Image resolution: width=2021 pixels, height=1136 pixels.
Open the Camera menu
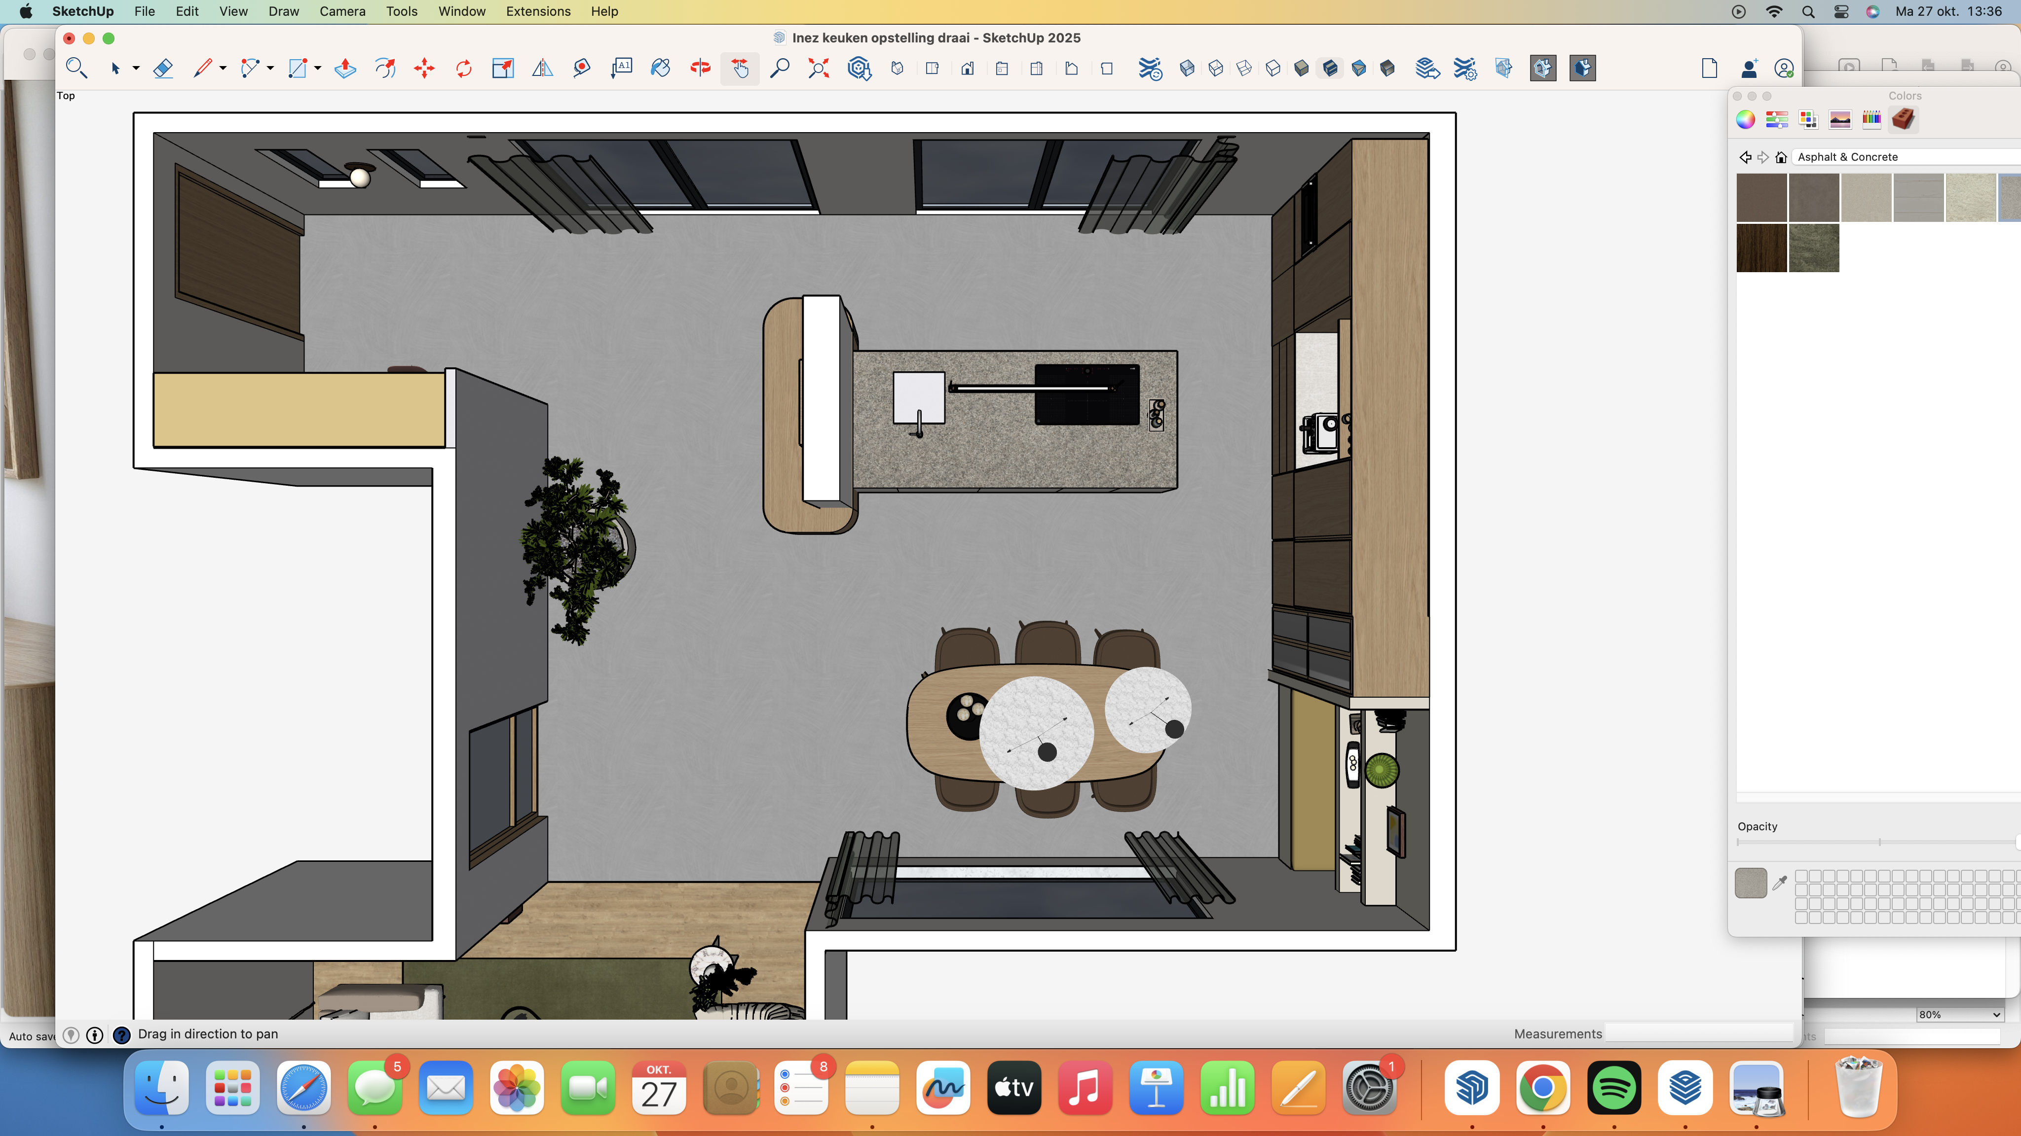tap(342, 11)
